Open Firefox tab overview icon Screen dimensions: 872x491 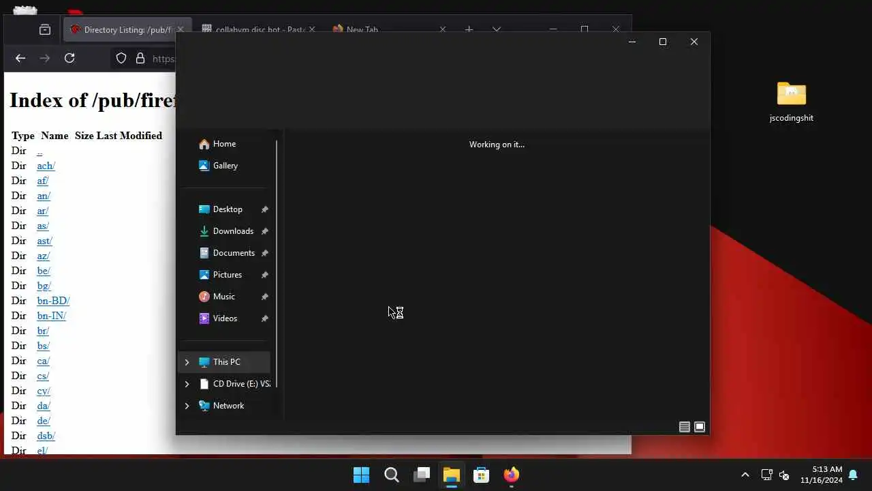(x=45, y=30)
